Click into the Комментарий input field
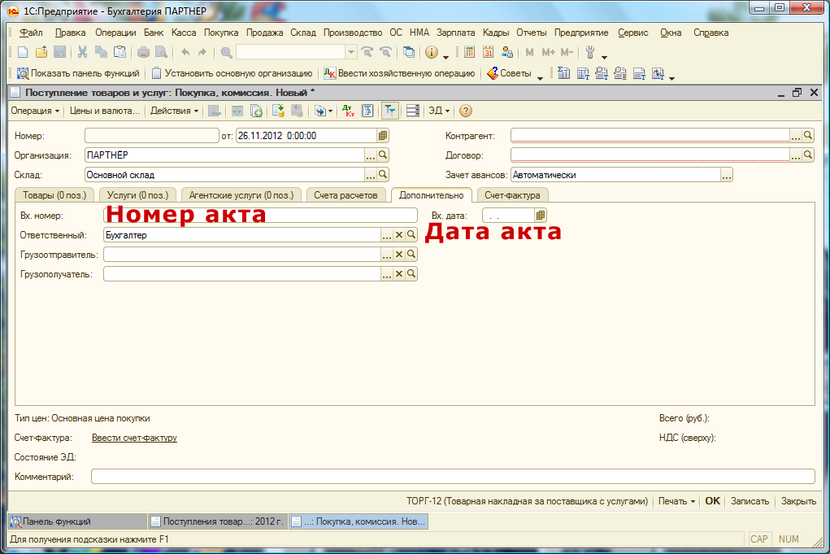The width and height of the screenshot is (830, 554). pos(452,477)
